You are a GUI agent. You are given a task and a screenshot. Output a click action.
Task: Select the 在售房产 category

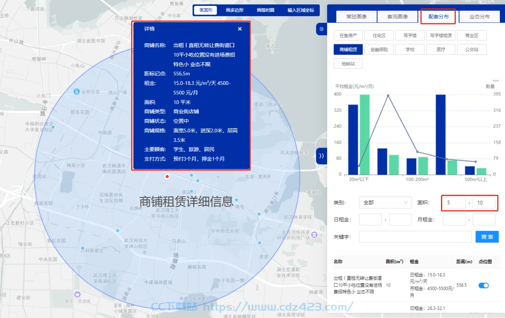pos(348,35)
